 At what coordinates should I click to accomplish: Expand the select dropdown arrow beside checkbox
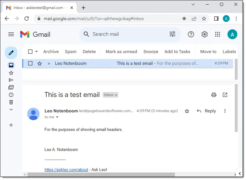(36, 52)
